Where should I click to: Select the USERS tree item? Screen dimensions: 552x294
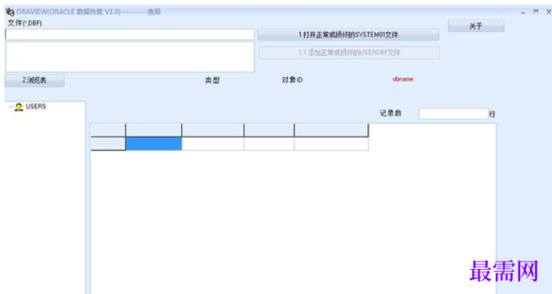click(36, 106)
